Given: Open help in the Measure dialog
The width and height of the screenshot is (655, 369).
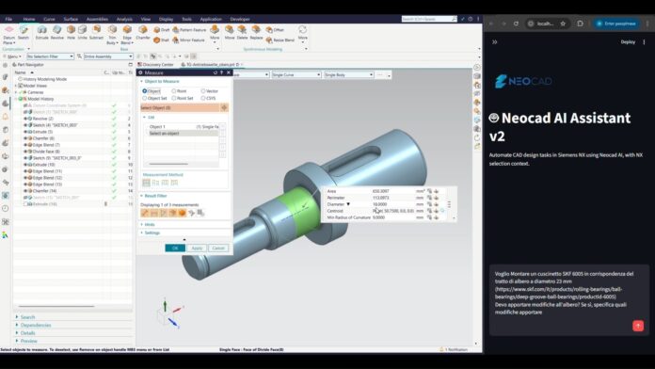Looking at the screenshot, I should point(222,72).
